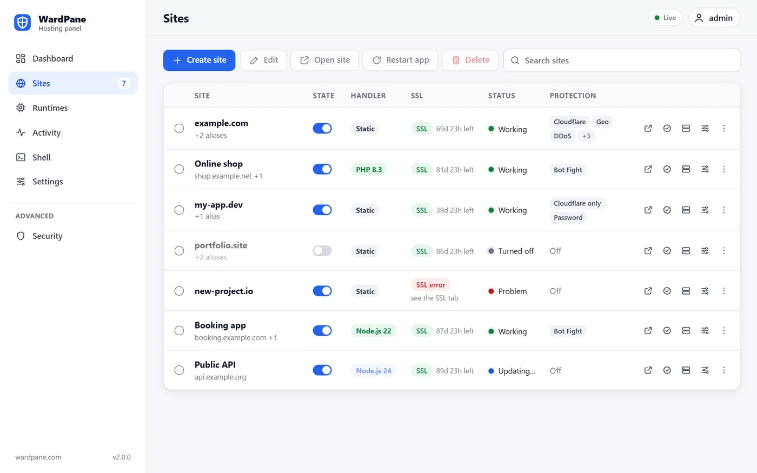Open the three-dot menu for example.com
Viewport: 757px width, 473px height.
click(x=723, y=129)
